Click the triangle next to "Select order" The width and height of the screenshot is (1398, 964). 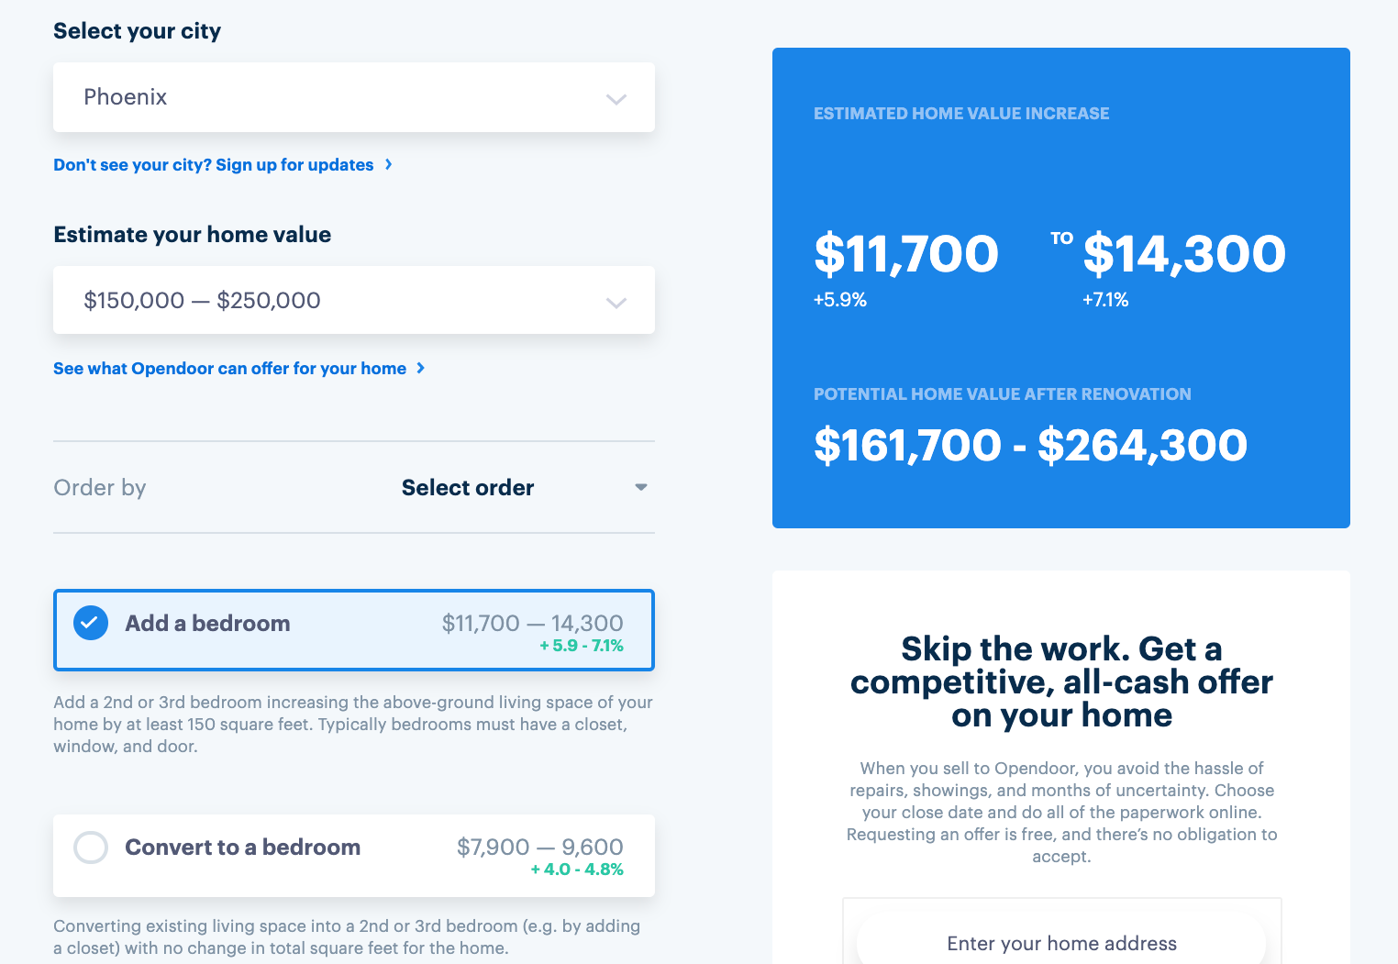(x=640, y=487)
